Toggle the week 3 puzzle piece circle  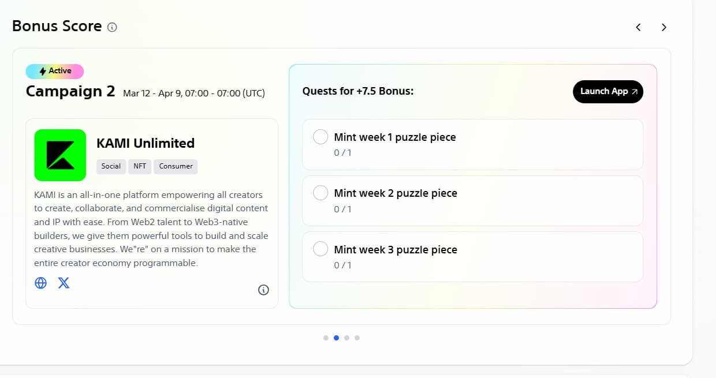click(320, 249)
